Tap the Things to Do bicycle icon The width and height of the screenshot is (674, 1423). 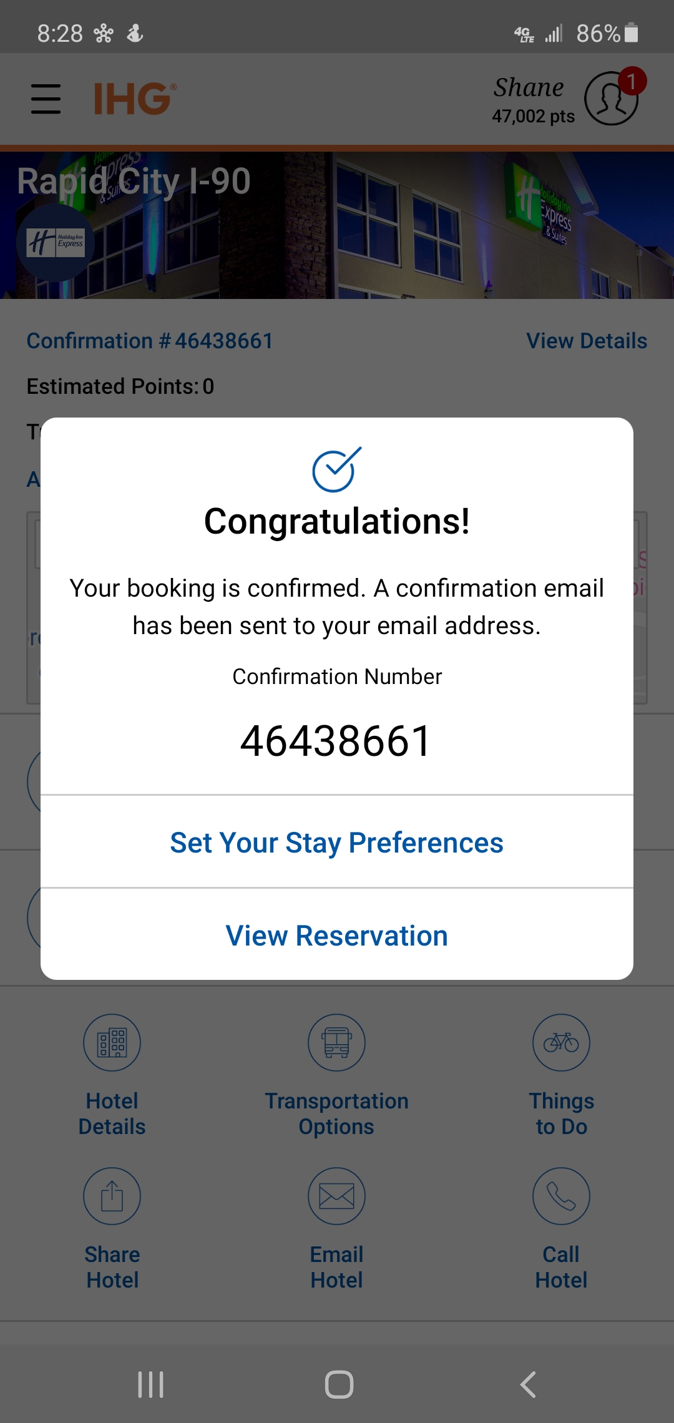pos(561,1043)
